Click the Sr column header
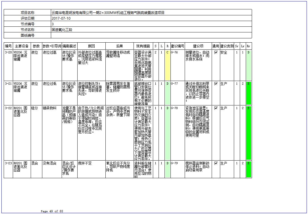 [x=237, y=46]
